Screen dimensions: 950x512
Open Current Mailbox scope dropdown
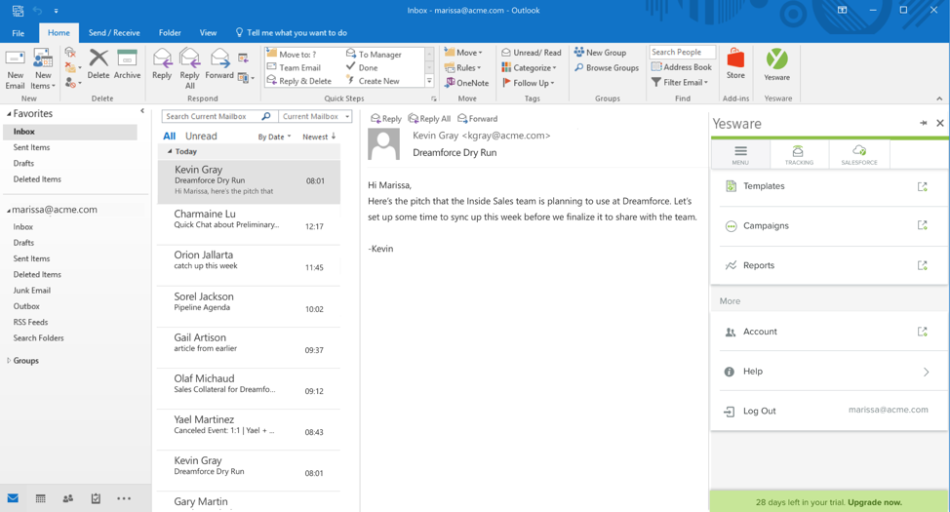(x=315, y=116)
